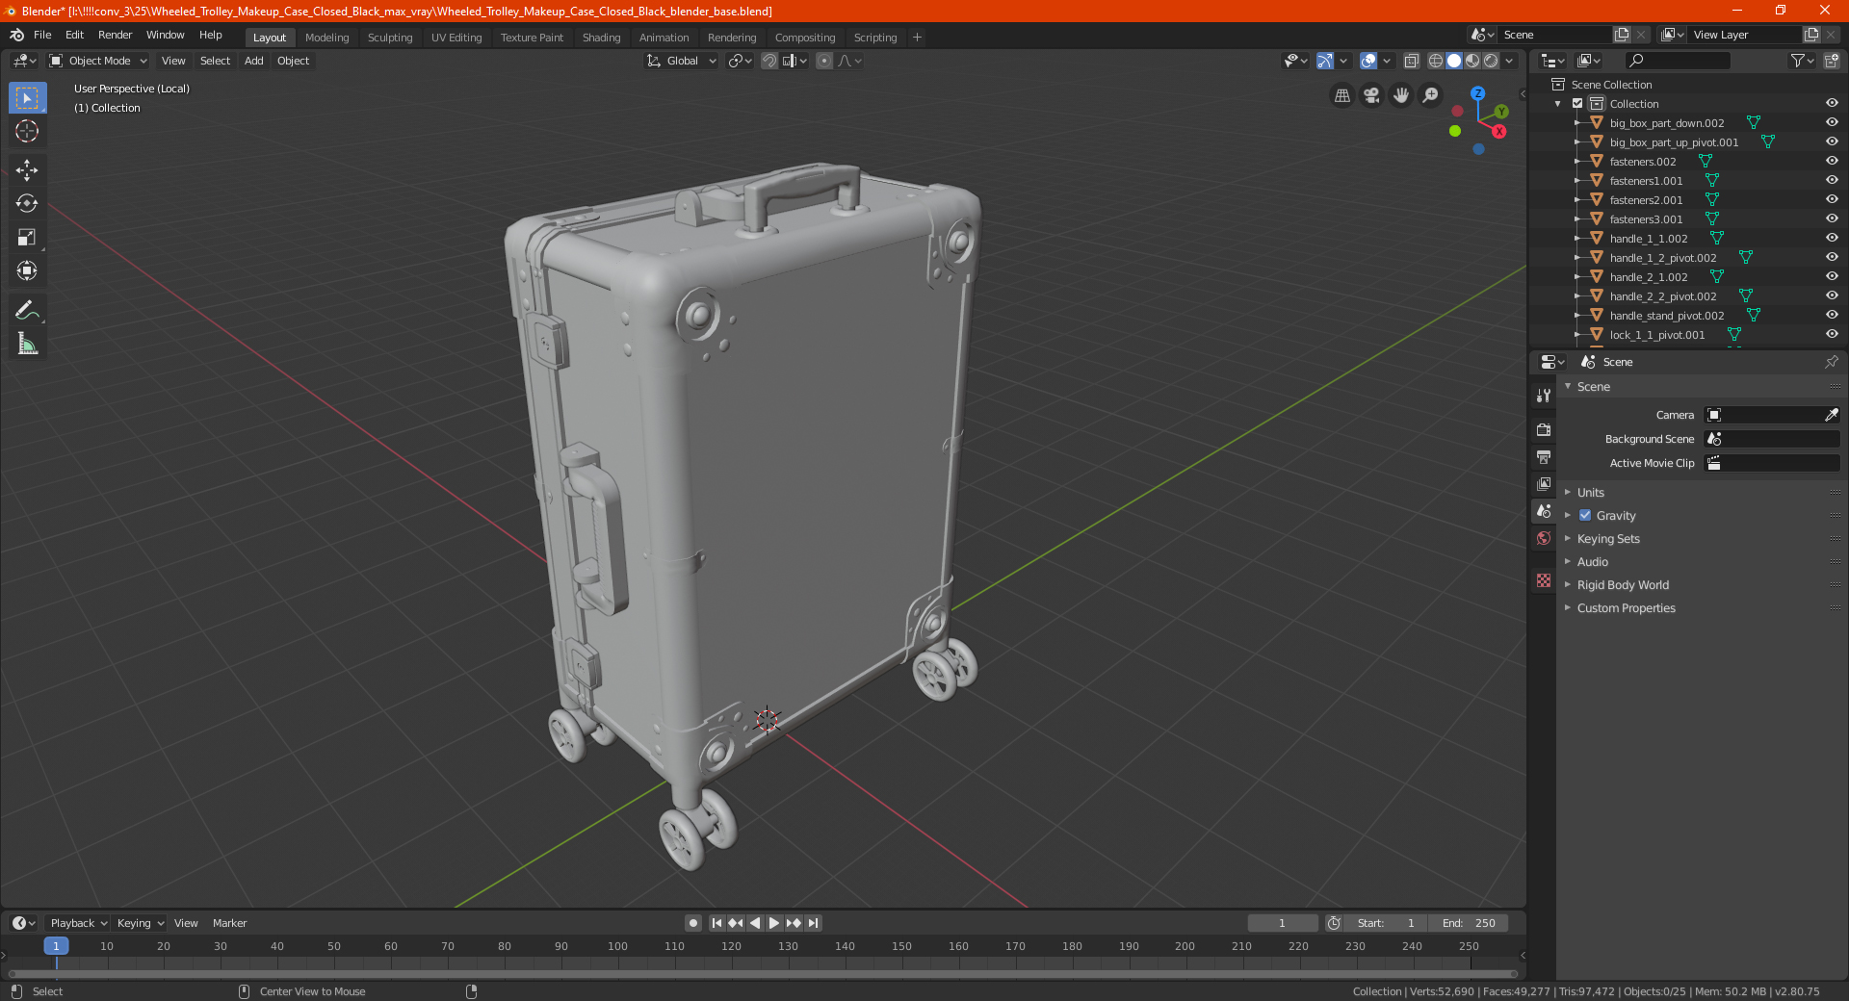Open the Object Mode dropdown
Image resolution: width=1849 pixels, height=1001 pixels.
98,61
